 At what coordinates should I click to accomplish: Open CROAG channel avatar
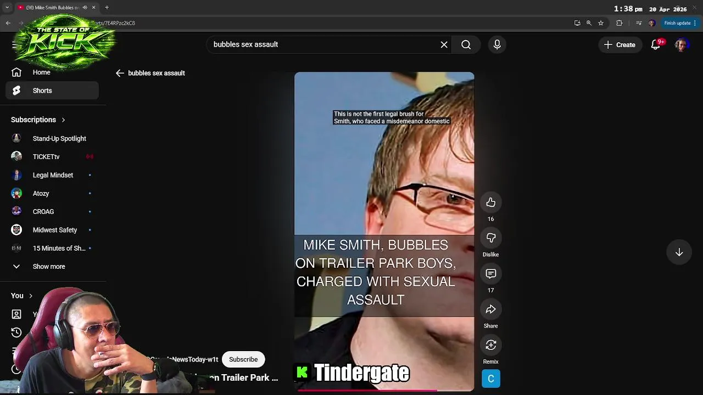[x=16, y=211]
